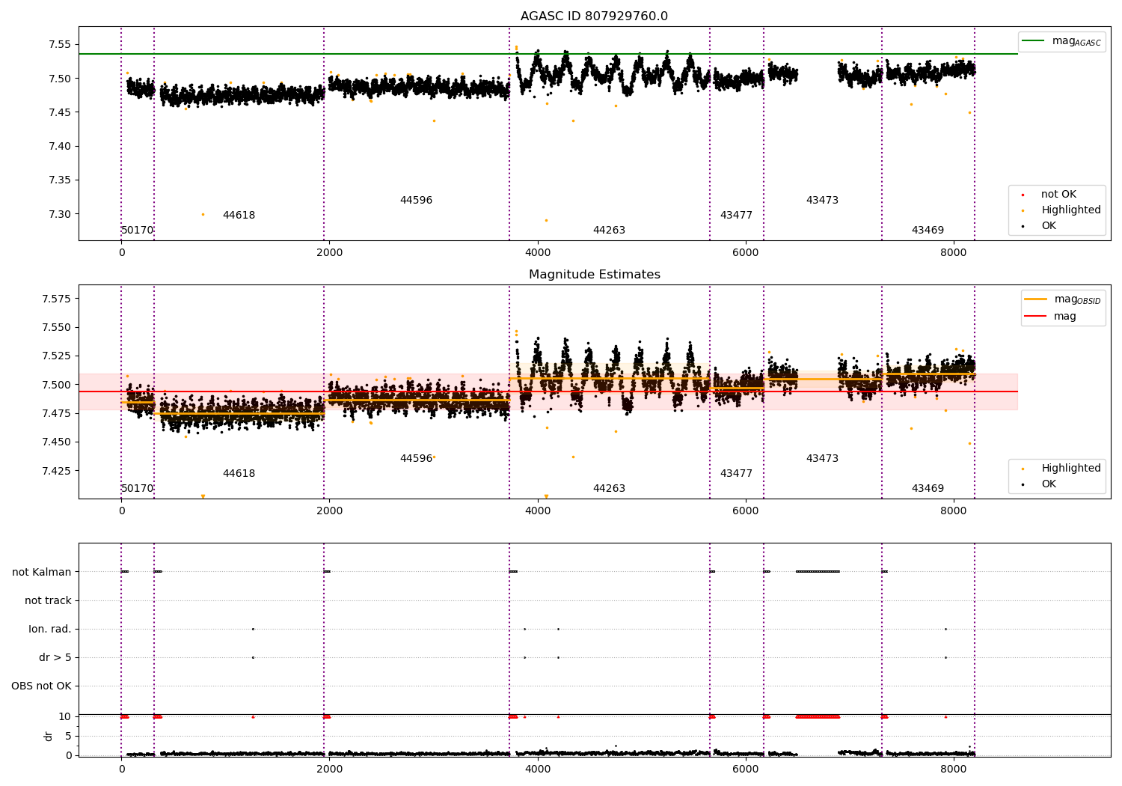Select the Magnitude Estimates plot title

click(x=594, y=275)
